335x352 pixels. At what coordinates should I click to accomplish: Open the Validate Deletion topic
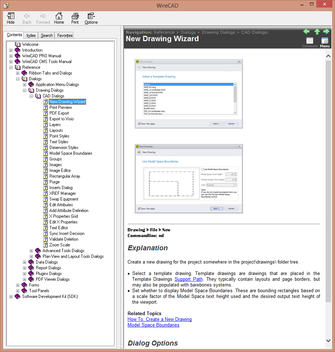tap(64, 239)
